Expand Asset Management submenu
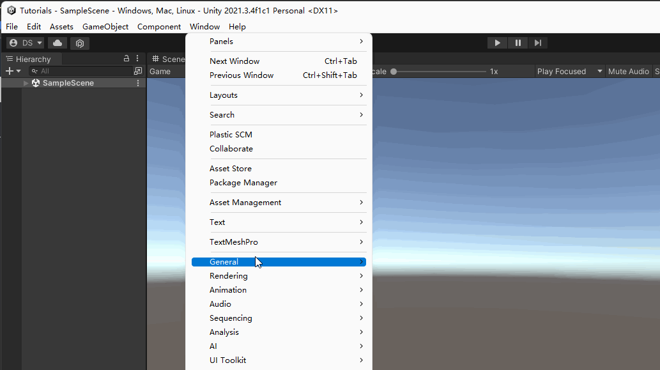Screen dimensions: 660x370 [279, 203]
